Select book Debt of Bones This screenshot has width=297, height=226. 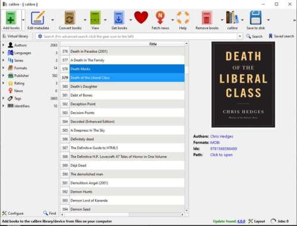[127, 95]
